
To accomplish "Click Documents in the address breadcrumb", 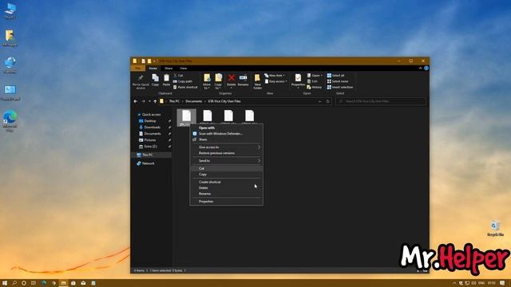I will [x=193, y=101].
